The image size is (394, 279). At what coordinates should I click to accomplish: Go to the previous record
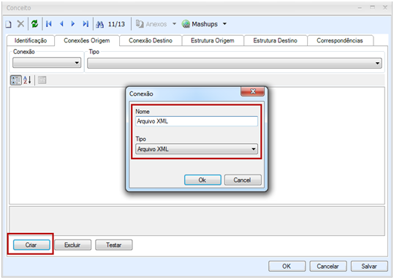click(61, 24)
